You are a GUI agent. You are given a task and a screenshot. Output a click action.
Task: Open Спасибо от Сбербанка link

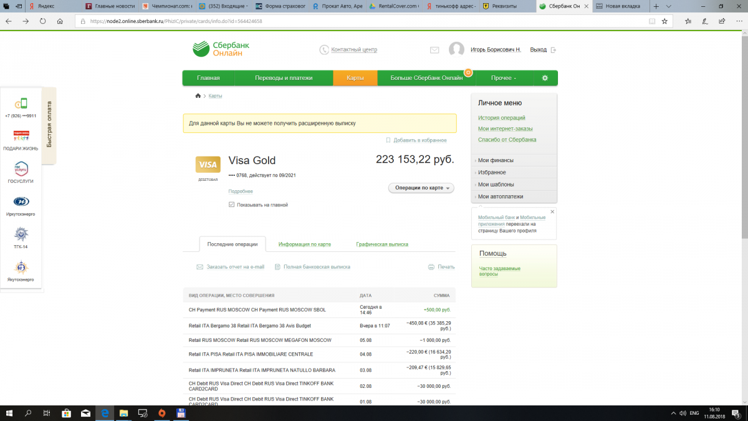[x=507, y=140]
